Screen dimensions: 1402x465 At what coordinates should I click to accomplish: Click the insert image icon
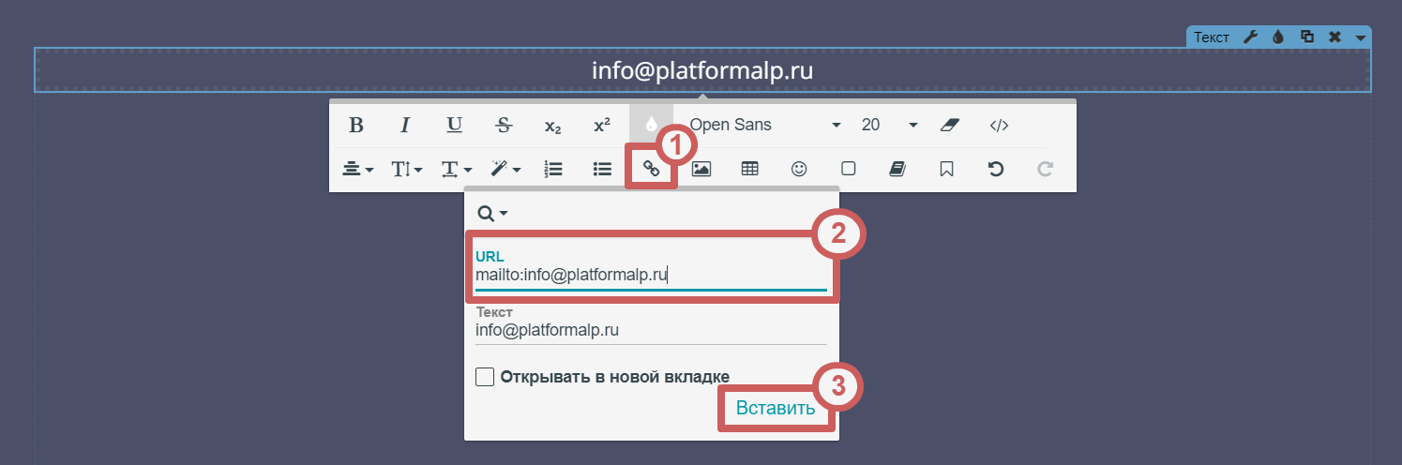pyautogui.click(x=701, y=170)
